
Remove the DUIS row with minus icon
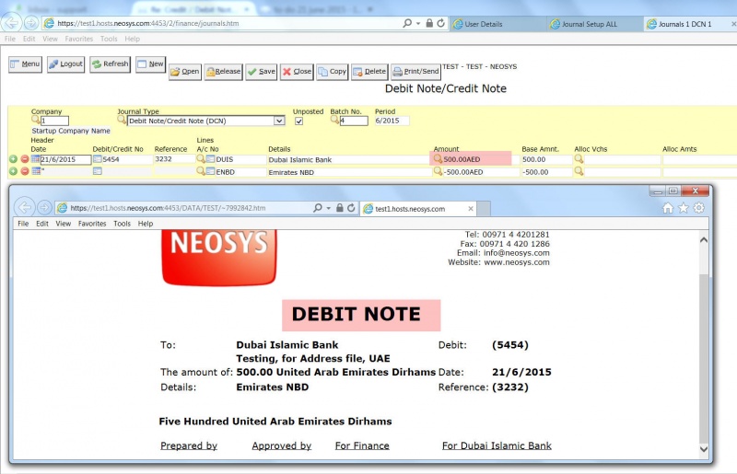(x=25, y=159)
